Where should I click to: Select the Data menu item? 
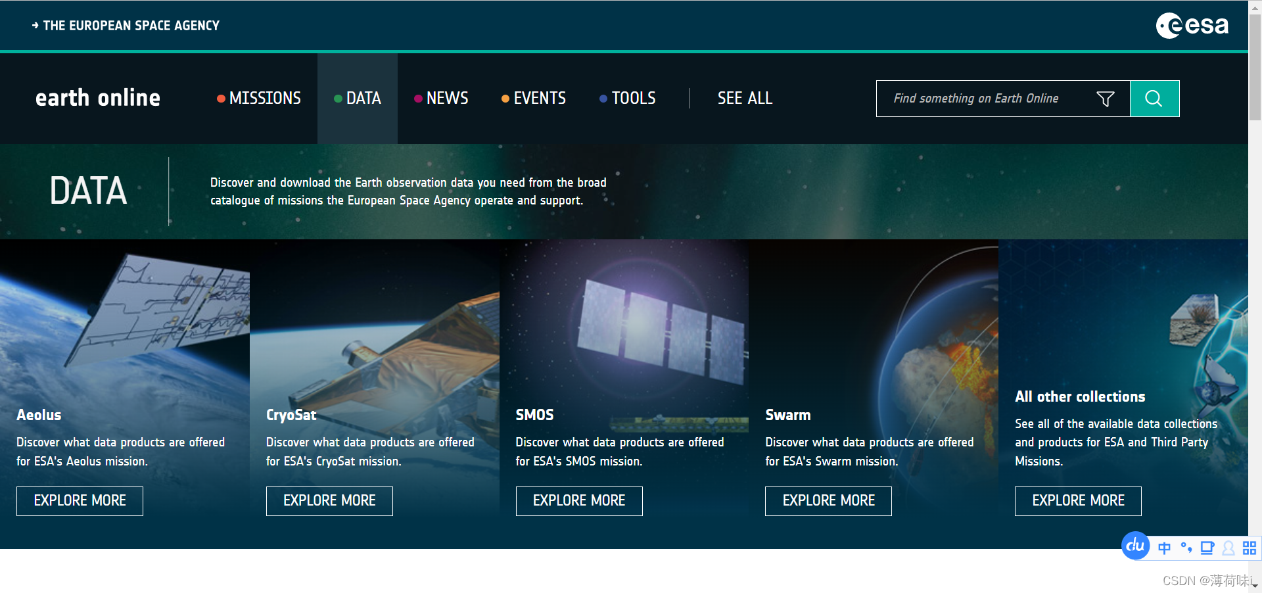[x=358, y=99]
